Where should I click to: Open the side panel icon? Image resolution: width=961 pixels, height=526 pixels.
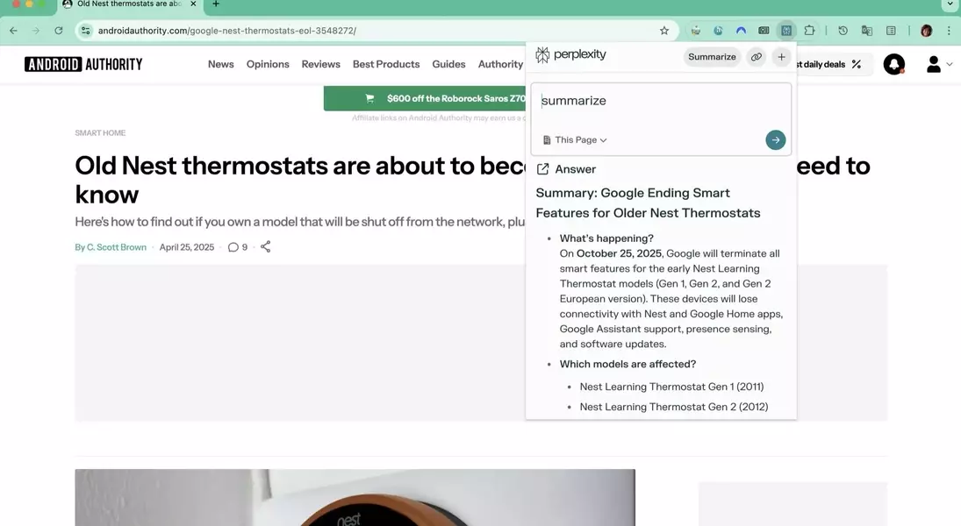[x=891, y=30]
